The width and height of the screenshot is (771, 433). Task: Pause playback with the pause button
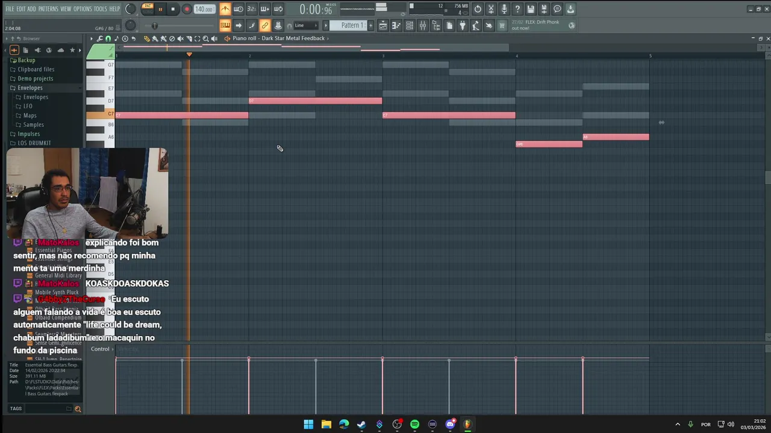coord(160,9)
